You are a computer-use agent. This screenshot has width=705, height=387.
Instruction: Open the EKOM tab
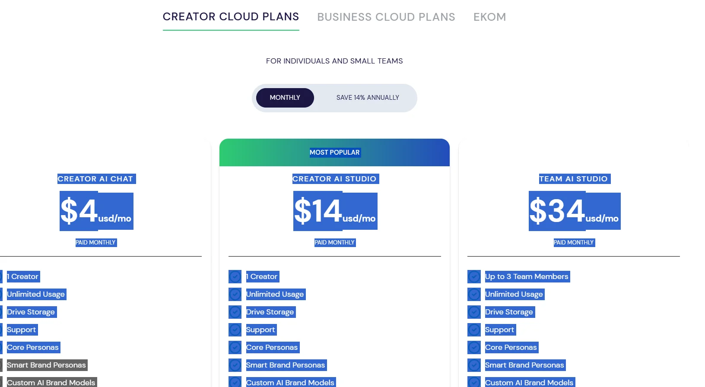tap(489, 17)
